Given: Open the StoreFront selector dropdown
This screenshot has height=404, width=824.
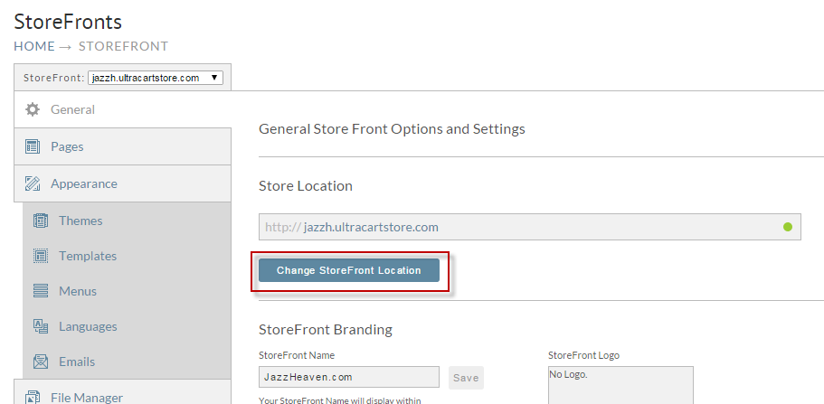Looking at the screenshot, I should tap(156, 78).
